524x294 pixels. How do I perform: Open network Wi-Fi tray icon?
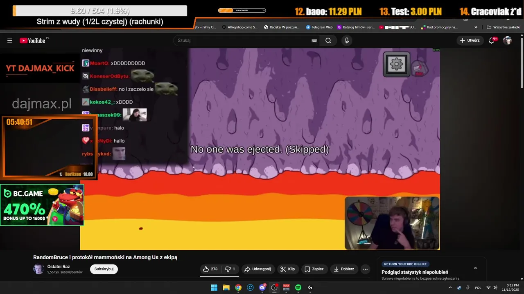(488, 287)
